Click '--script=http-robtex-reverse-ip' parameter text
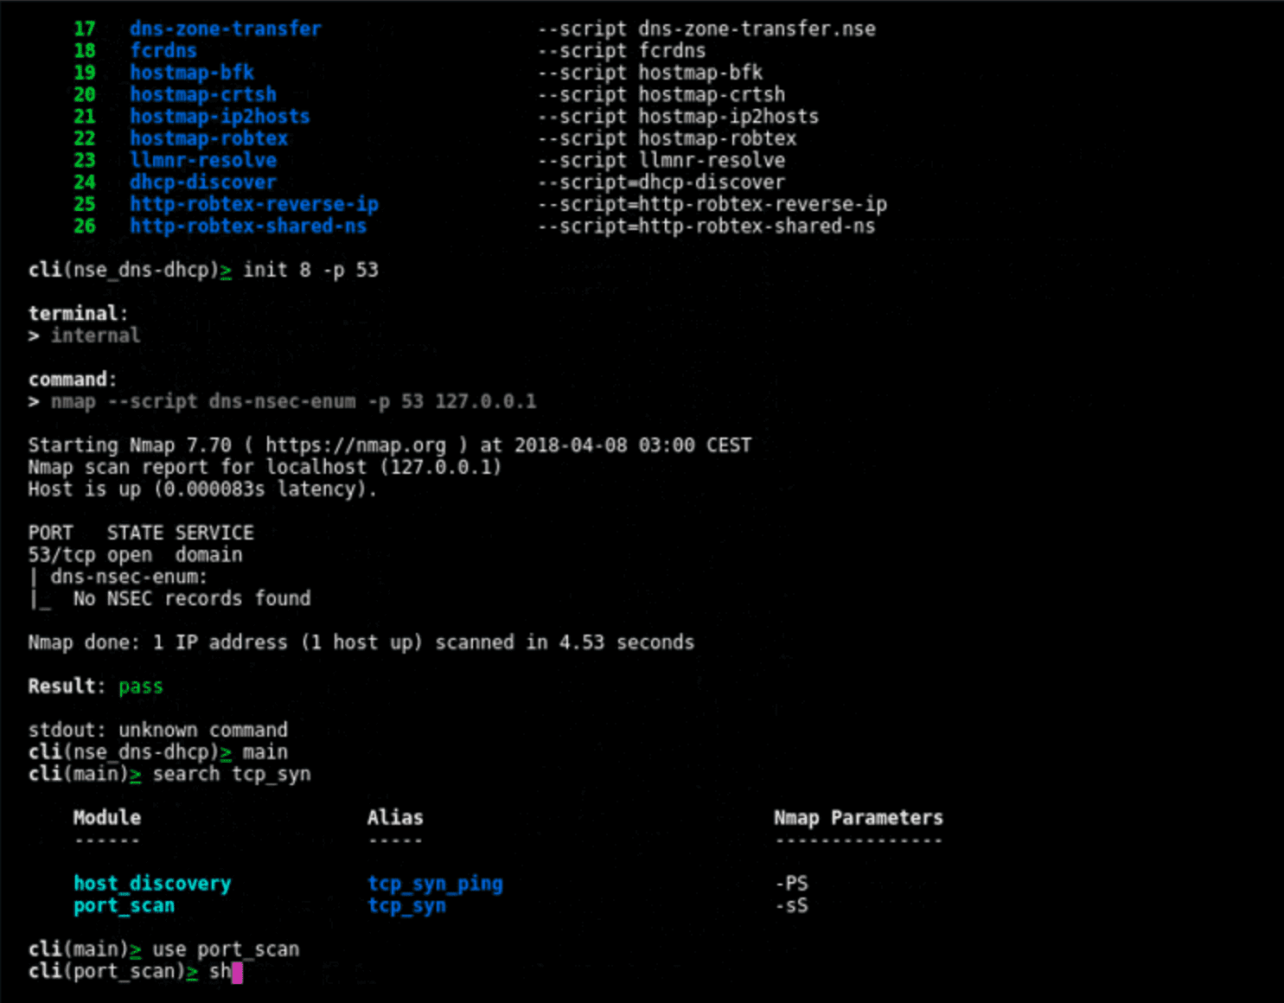 click(712, 204)
